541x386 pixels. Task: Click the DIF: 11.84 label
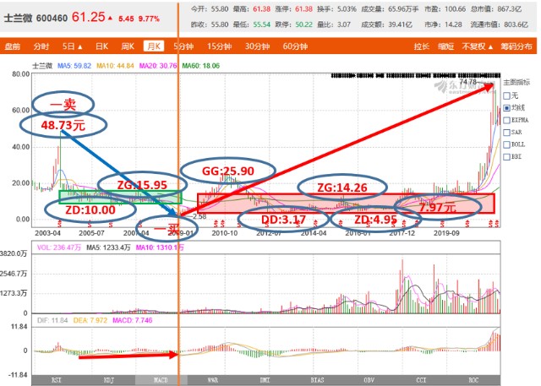52,320
